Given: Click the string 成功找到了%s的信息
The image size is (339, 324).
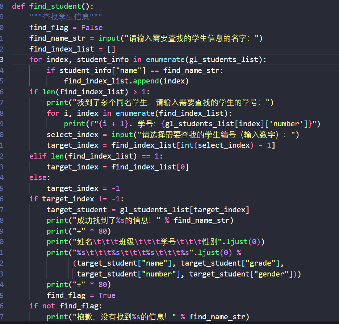Looking at the screenshot, I should pos(117,221).
